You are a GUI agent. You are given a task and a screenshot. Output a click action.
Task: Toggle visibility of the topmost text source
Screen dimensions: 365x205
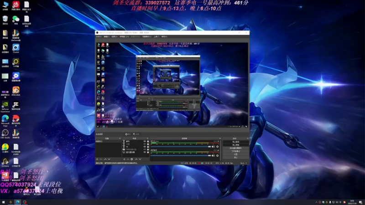[x=145, y=141]
